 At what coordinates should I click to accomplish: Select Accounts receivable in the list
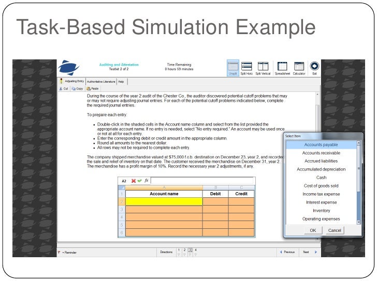point(321,153)
